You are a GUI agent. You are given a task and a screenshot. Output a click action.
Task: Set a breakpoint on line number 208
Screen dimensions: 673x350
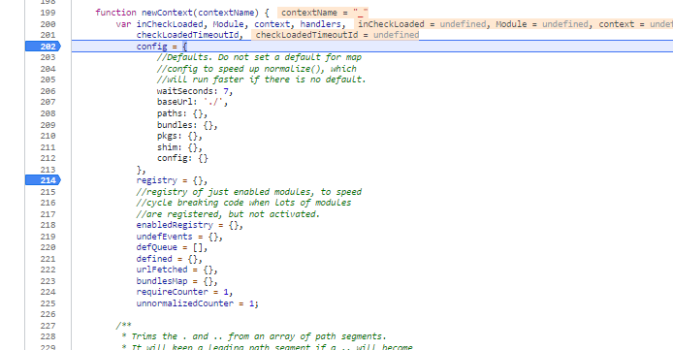pos(48,113)
